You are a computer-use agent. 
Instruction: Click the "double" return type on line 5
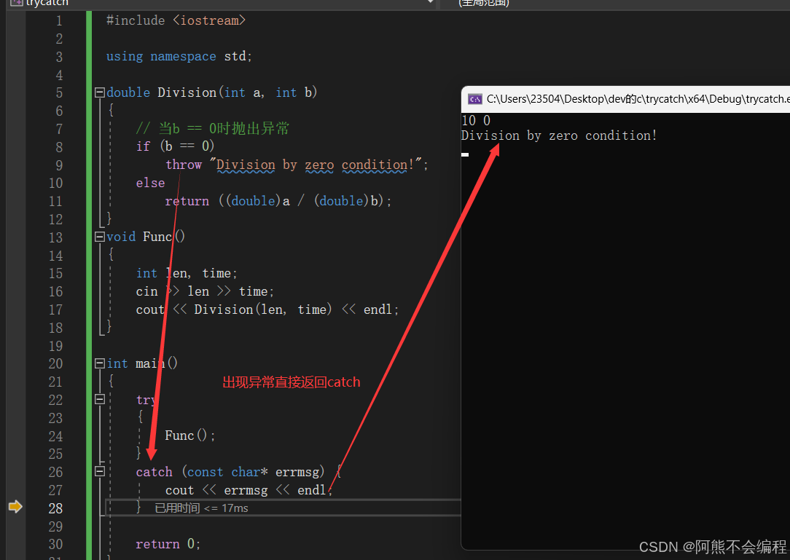pos(128,92)
